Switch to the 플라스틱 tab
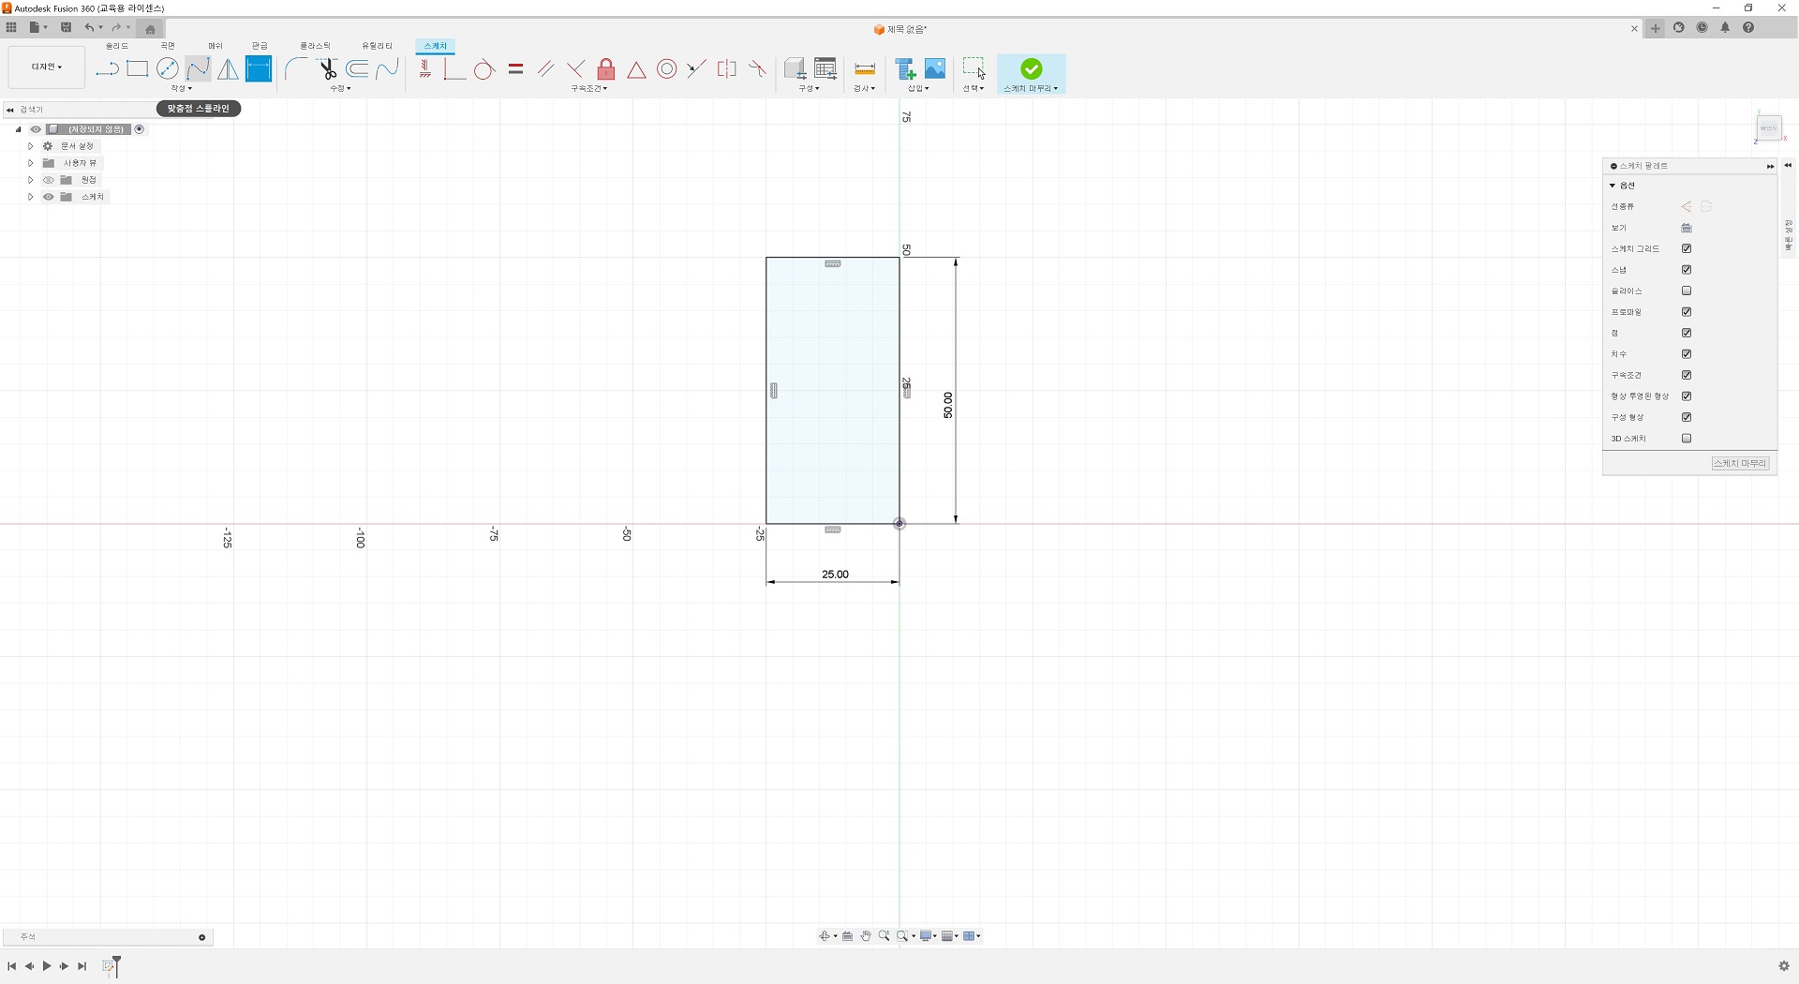Image resolution: width=1799 pixels, height=984 pixels. [315, 45]
